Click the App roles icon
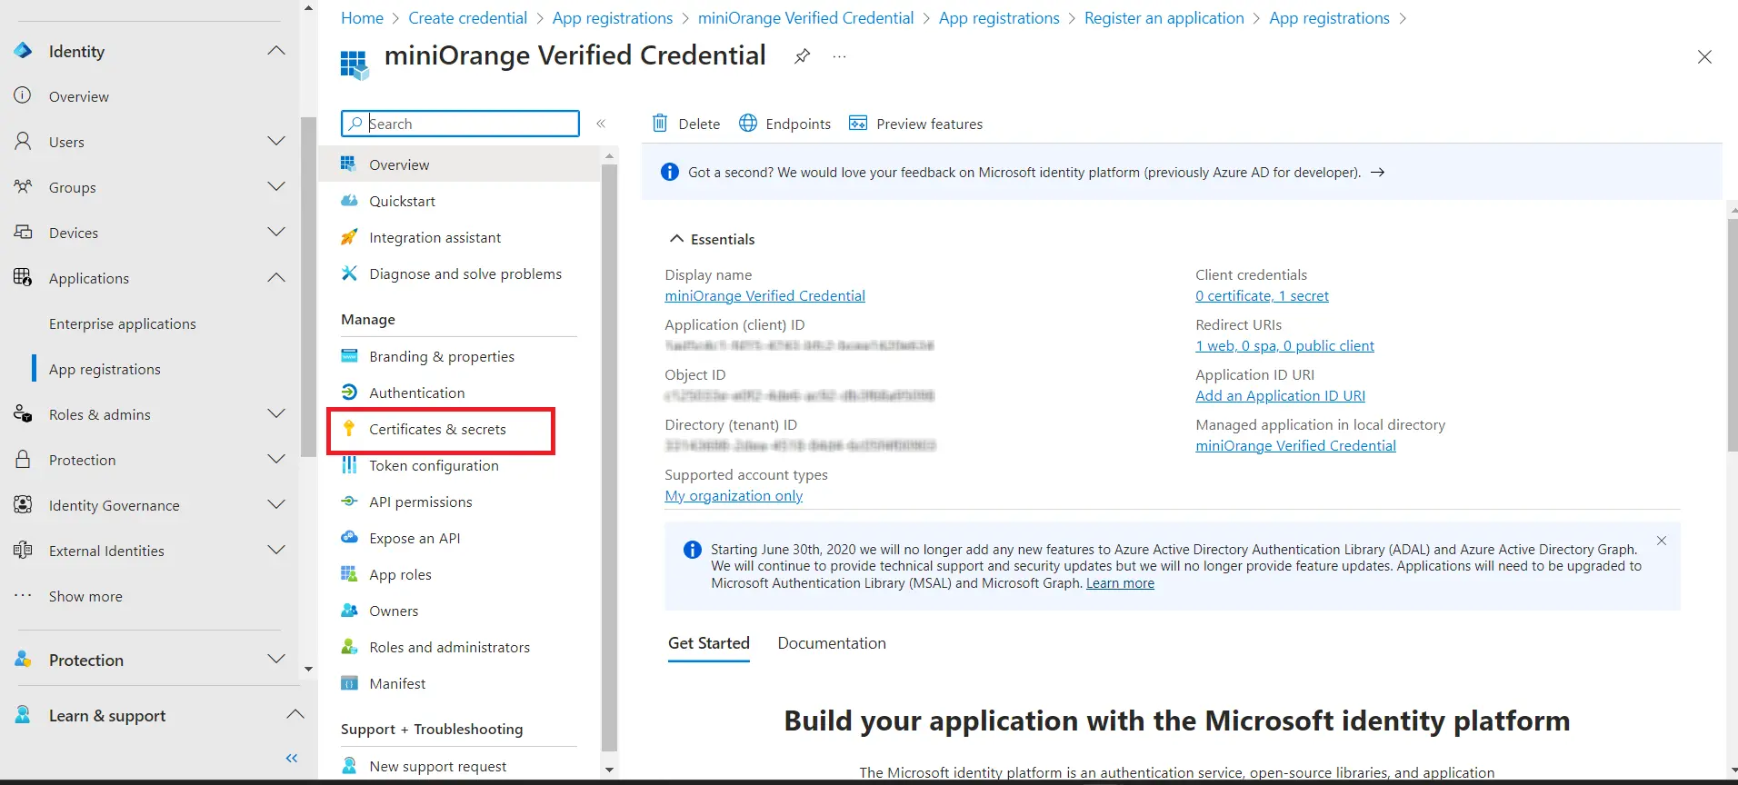The image size is (1738, 785). 349,574
